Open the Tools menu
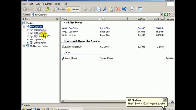The height and width of the screenshot is (110, 196). [x=57, y=4]
